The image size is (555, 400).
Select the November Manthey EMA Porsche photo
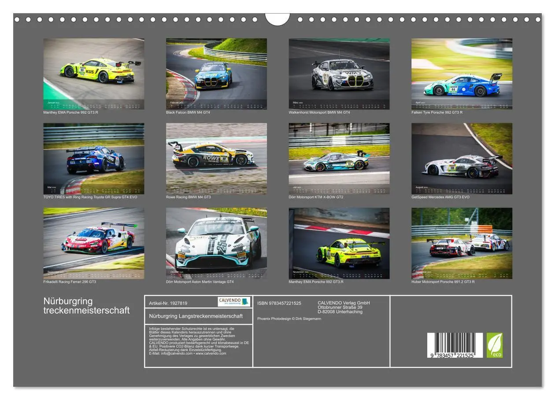[339, 243]
